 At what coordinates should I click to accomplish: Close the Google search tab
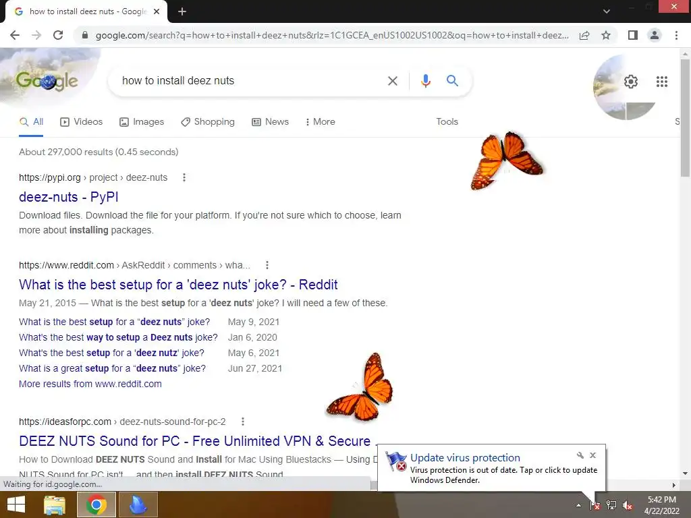157,11
